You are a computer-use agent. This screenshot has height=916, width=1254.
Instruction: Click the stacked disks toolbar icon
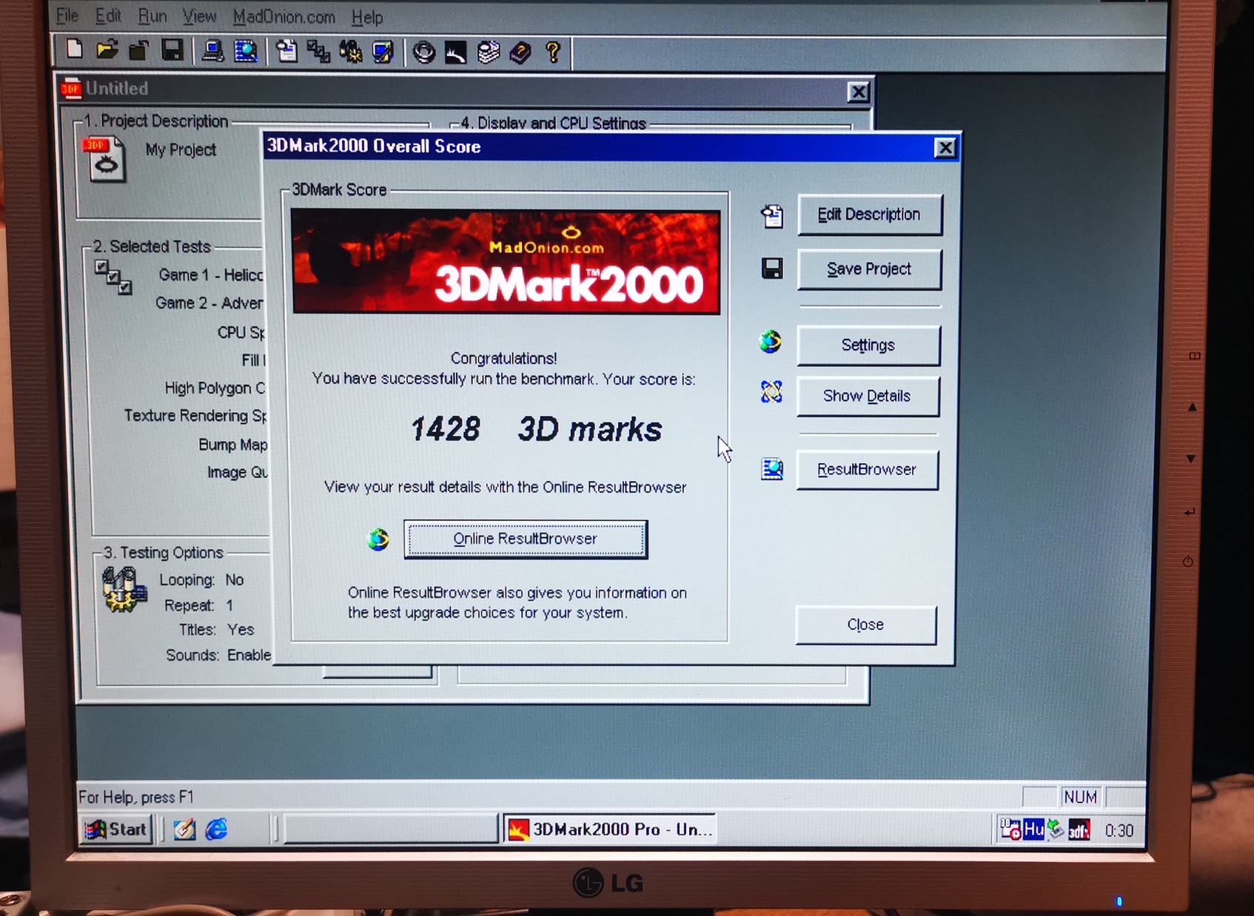pyautogui.click(x=489, y=53)
